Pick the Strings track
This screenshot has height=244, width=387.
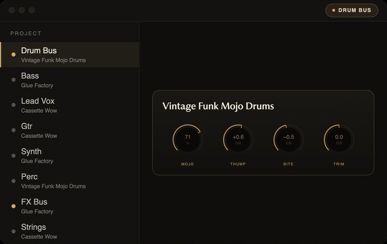70,231
